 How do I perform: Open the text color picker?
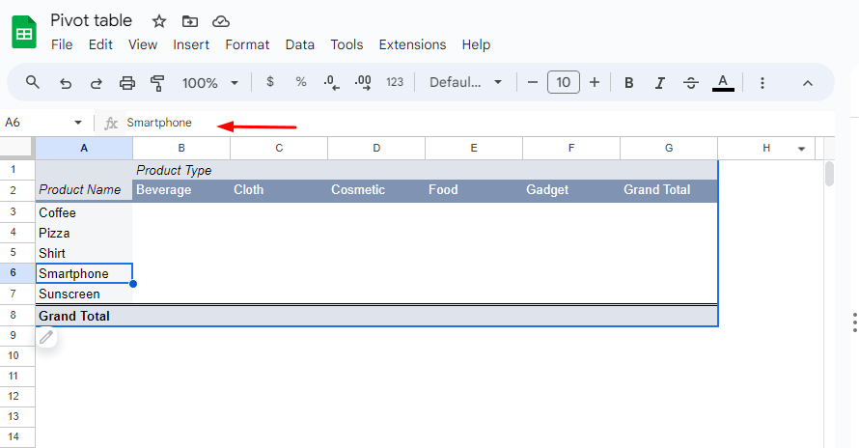[723, 83]
